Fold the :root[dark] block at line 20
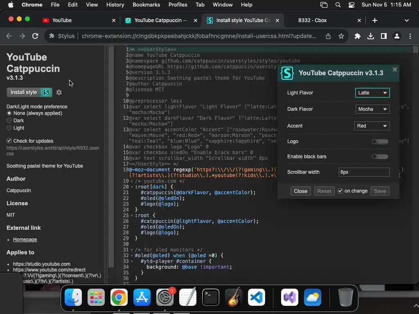Viewport: 419px width, 314px height. (x=132, y=187)
